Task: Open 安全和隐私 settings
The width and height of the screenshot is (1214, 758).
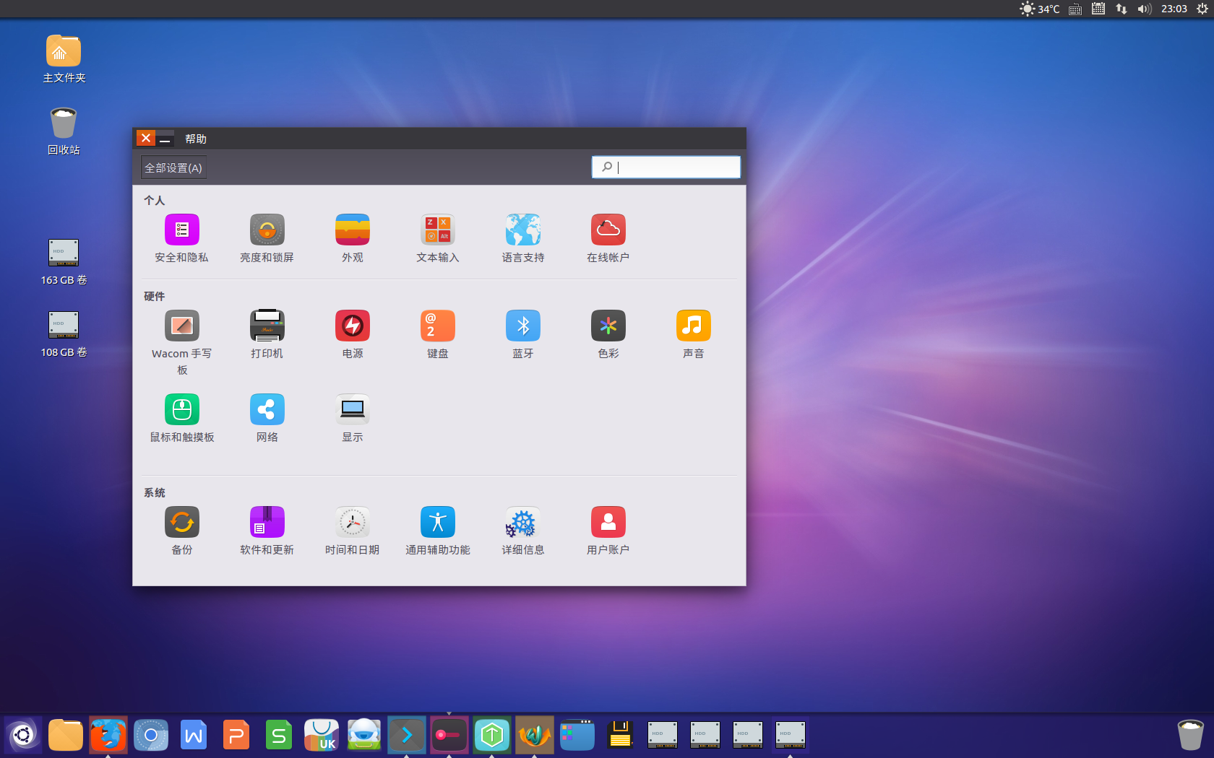Action: 181,238
